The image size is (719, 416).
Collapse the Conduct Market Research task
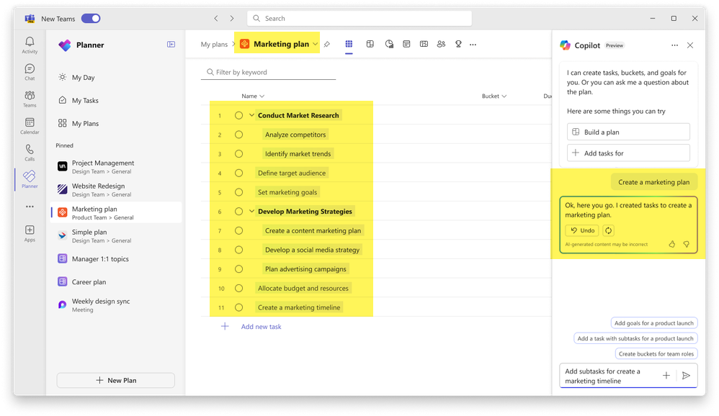(x=251, y=115)
